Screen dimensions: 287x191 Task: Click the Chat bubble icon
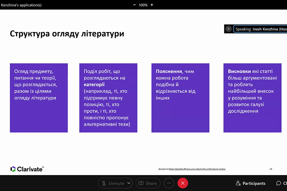[x=278, y=183]
